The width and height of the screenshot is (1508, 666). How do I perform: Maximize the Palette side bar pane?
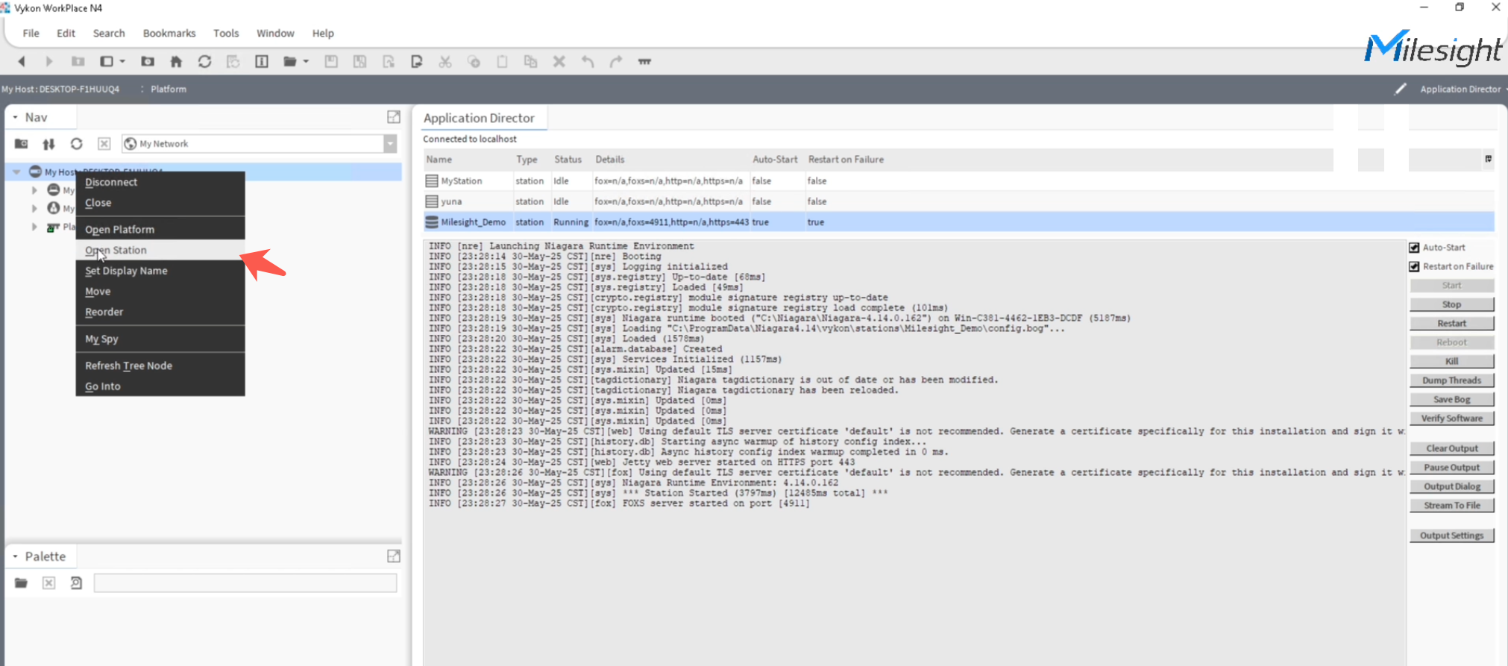coord(394,556)
